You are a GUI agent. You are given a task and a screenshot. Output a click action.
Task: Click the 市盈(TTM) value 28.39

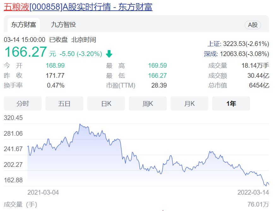[x=159, y=85]
